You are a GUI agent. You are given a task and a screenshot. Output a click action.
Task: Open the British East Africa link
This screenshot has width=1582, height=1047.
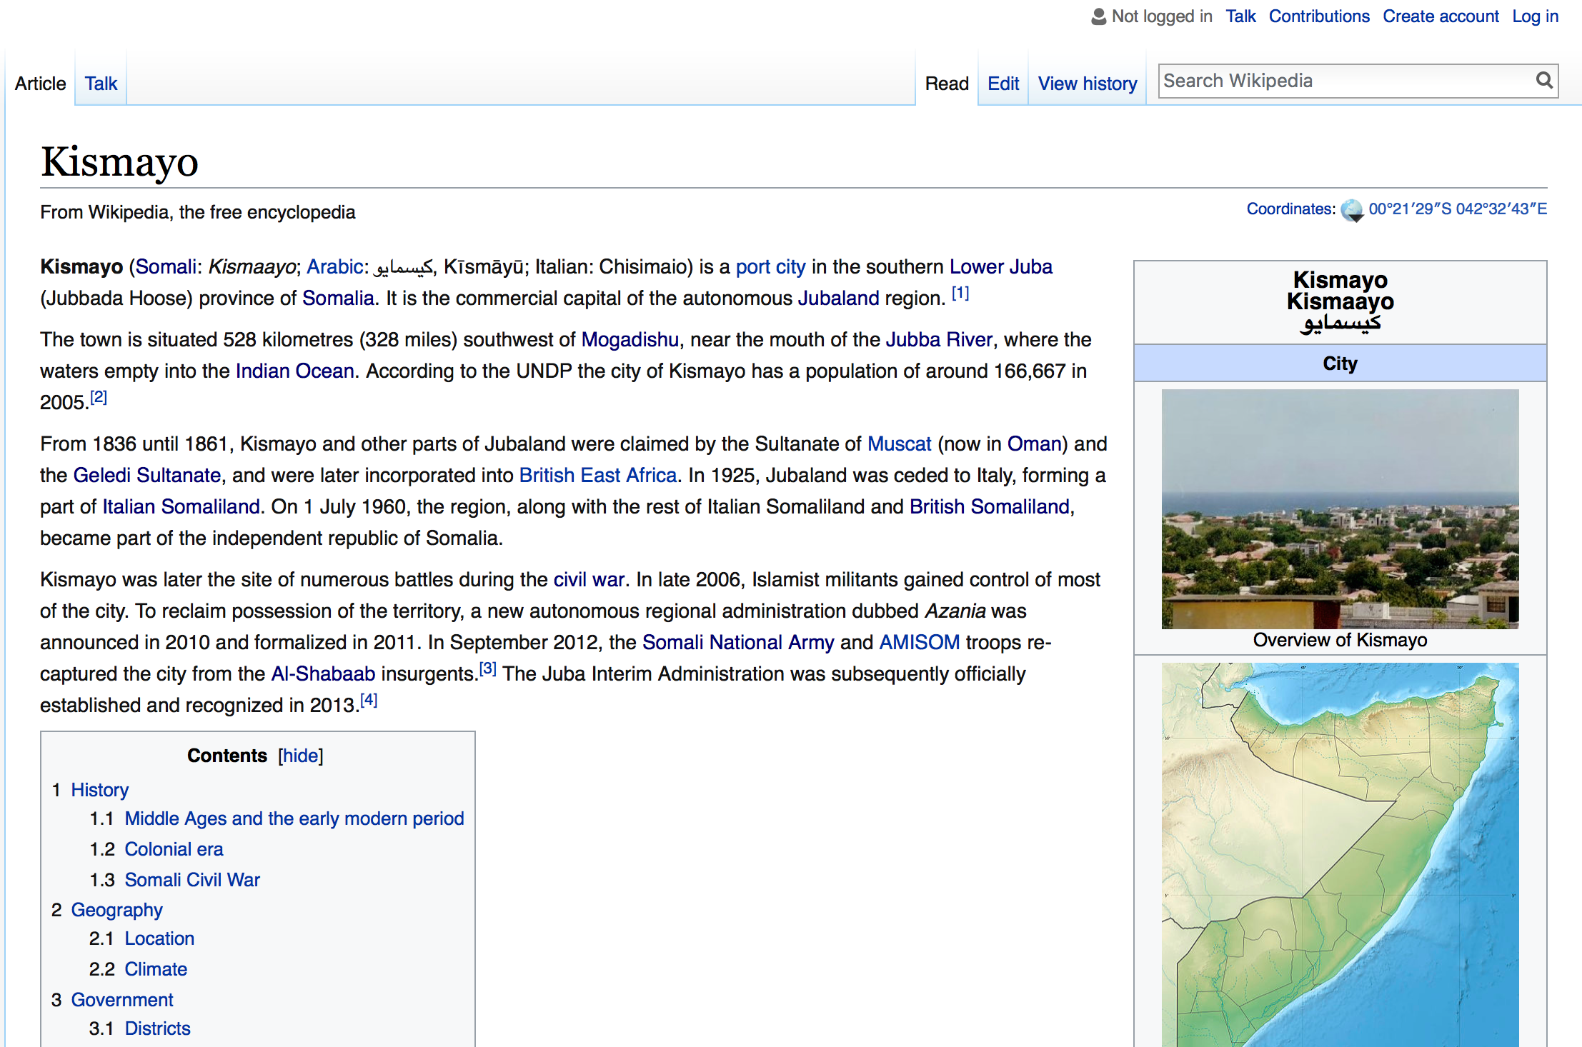pos(597,475)
